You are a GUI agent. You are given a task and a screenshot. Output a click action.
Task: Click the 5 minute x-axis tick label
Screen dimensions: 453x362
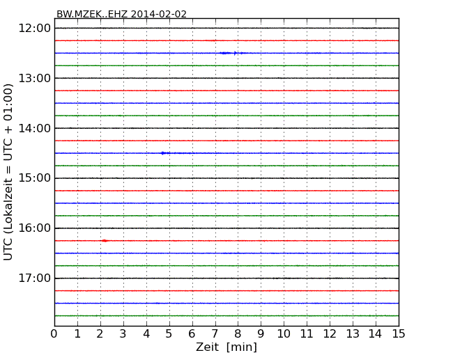[169, 333]
